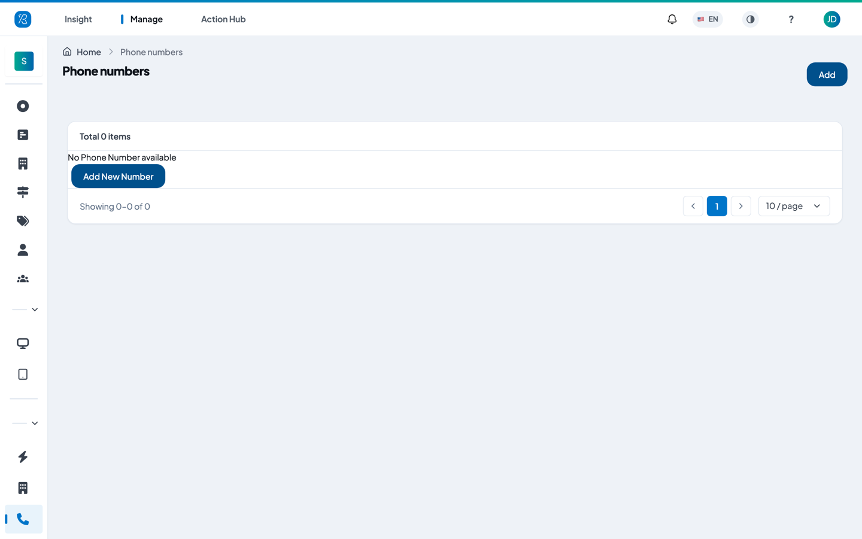Click the 'Total 0 items' text

(x=105, y=137)
